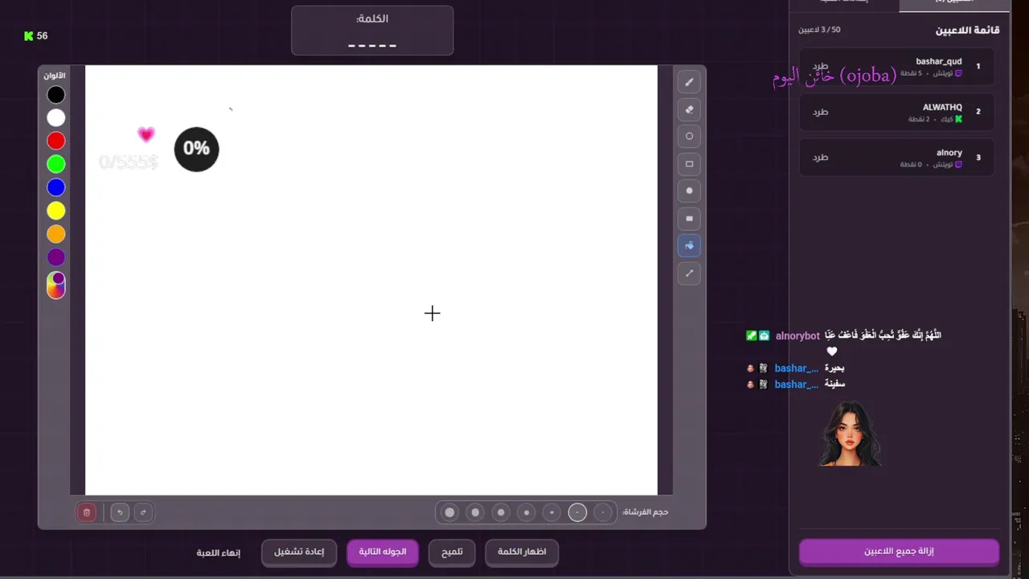1029x579 pixels.
Task: Click player name 'alnory'
Action: coord(949,153)
